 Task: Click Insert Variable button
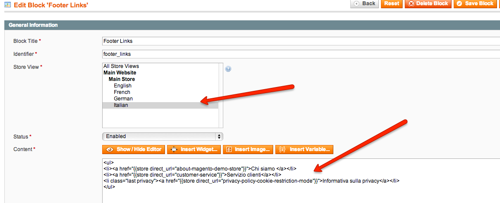coord(304,149)
